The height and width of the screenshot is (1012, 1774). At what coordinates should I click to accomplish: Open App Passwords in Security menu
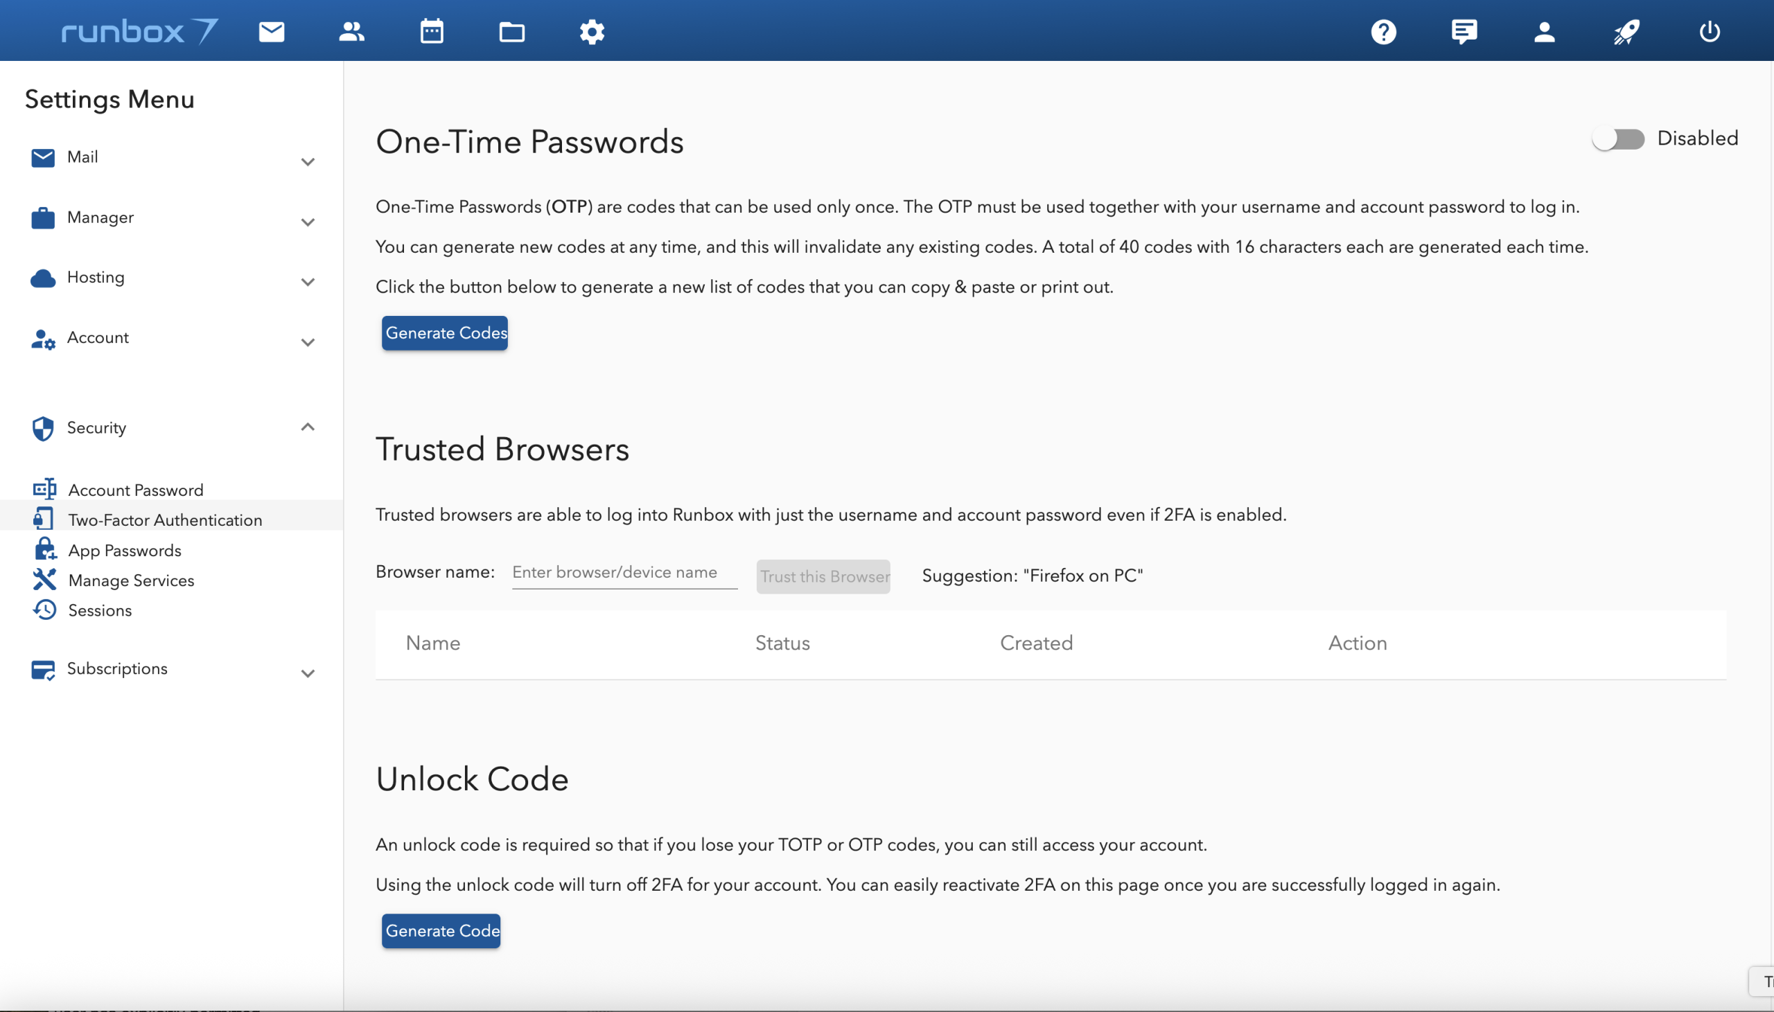click(125, 551)
